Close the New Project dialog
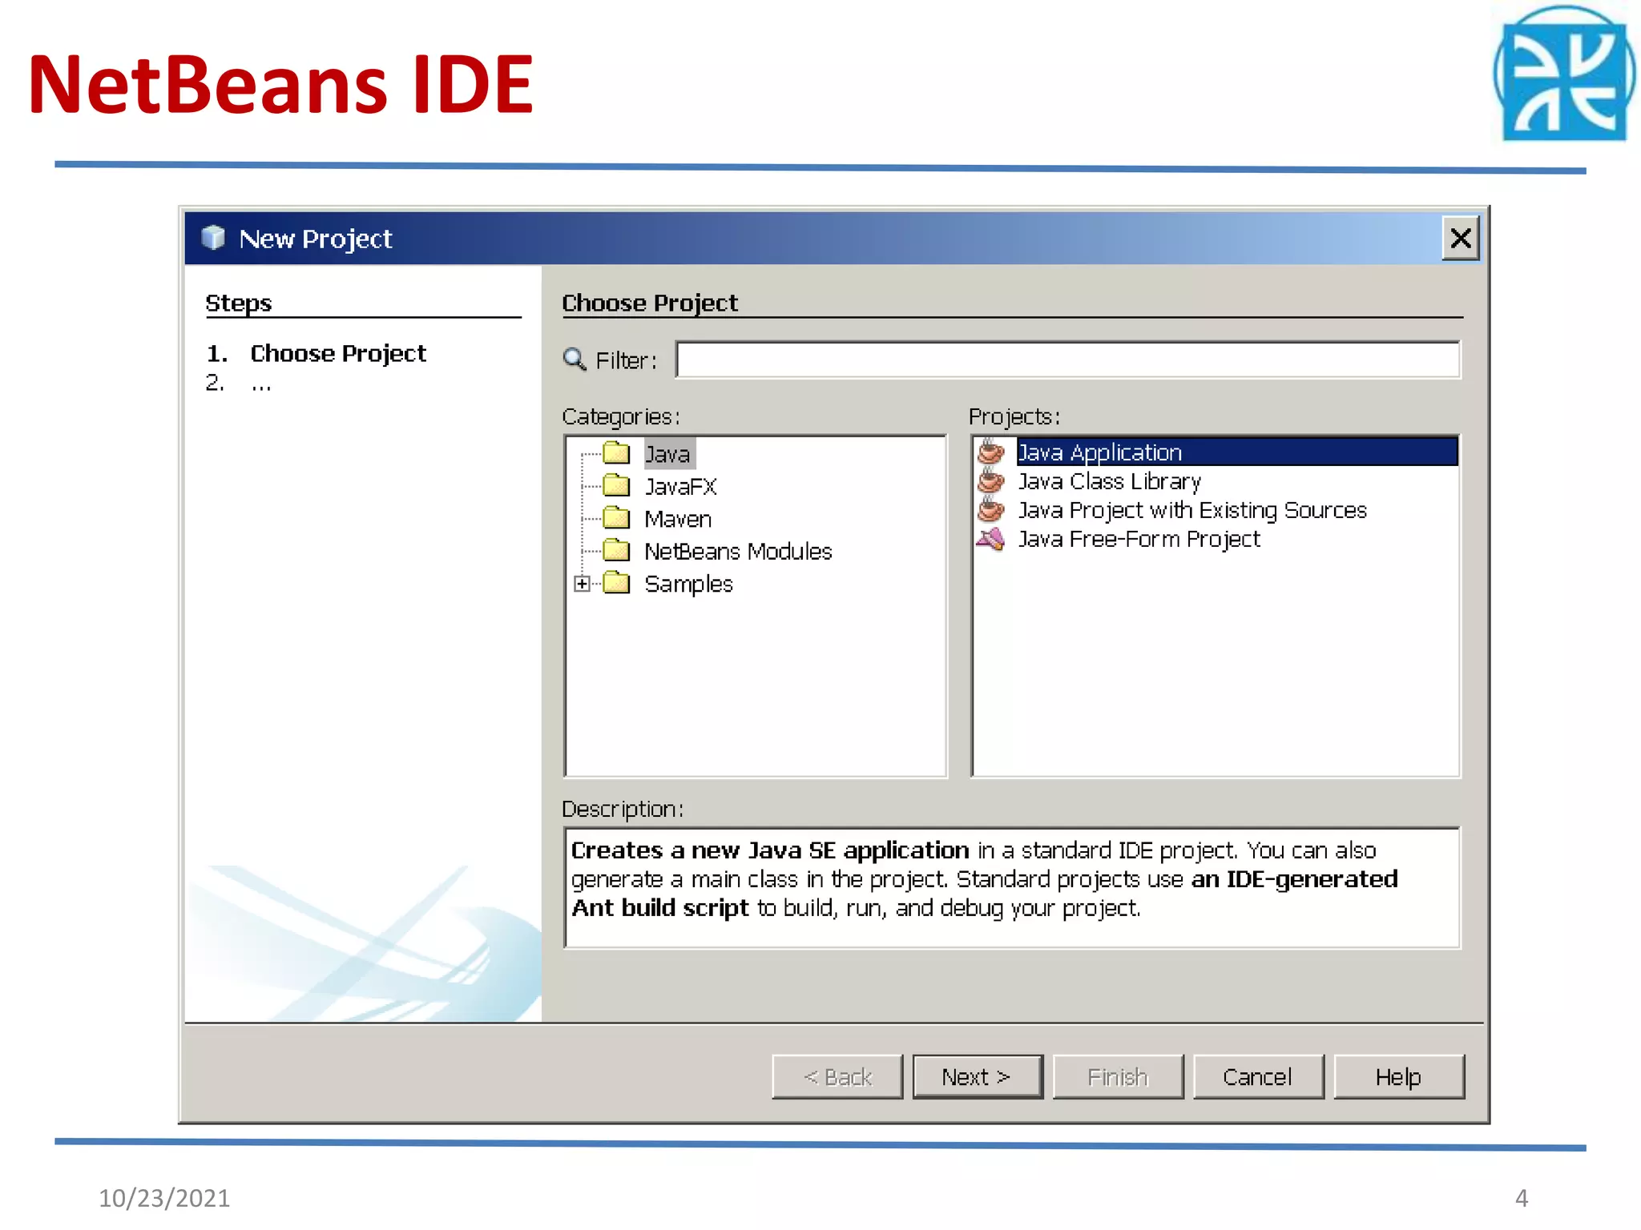 click(x=1460, y=238)
